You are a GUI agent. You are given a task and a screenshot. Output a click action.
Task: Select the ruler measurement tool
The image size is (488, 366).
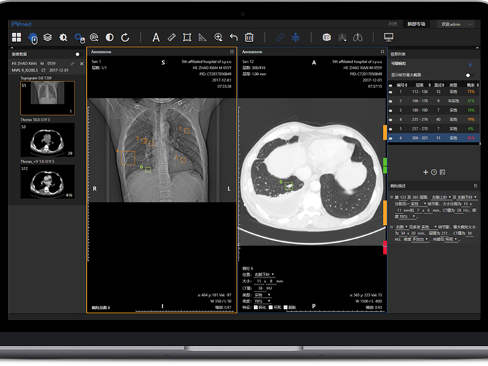pos(171,37)
